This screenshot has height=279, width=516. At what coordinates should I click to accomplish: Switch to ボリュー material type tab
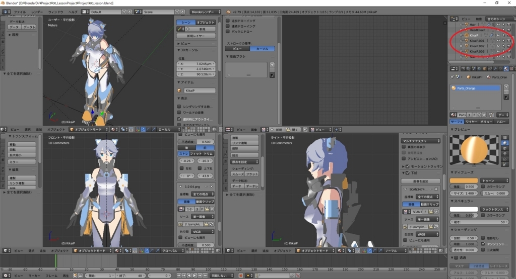pos(486,122)
